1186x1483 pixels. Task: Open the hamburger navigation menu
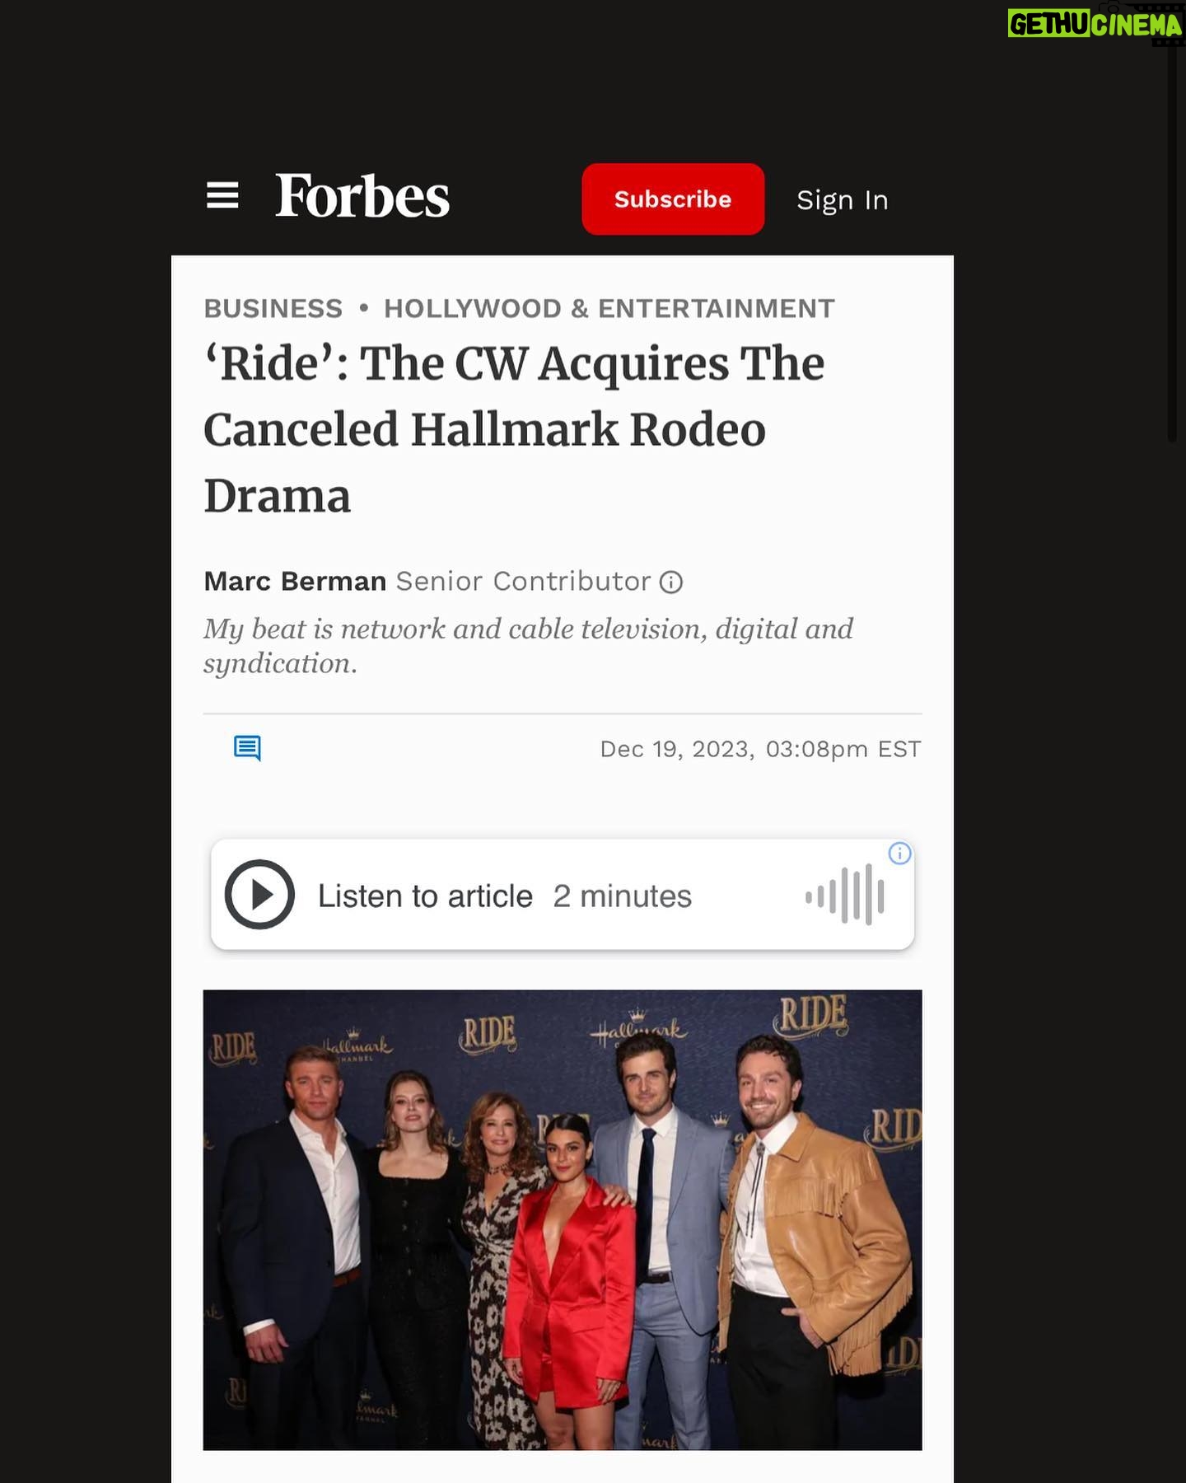222,196
